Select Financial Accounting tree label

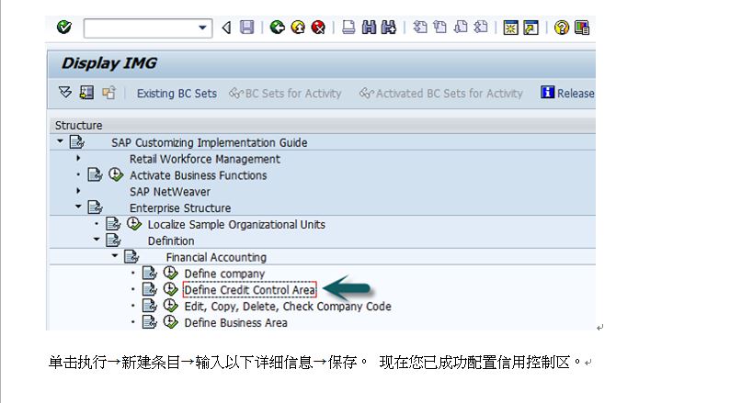216,257
